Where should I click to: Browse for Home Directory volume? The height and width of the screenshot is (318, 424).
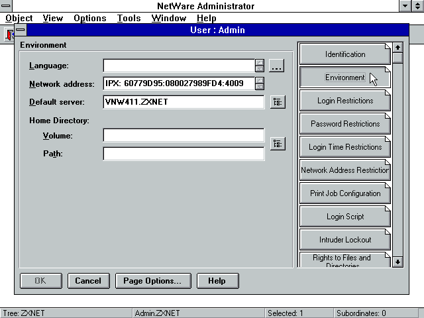278,144
